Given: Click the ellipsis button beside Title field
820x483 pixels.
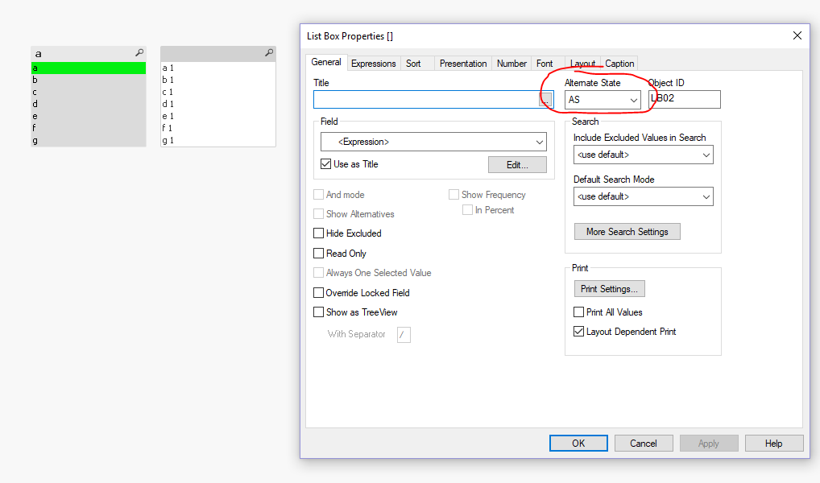Looking at the screenshot, I should (546, 100).
